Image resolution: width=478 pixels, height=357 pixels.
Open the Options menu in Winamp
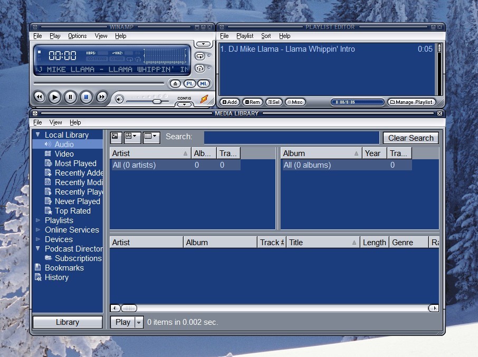(78, 36)
